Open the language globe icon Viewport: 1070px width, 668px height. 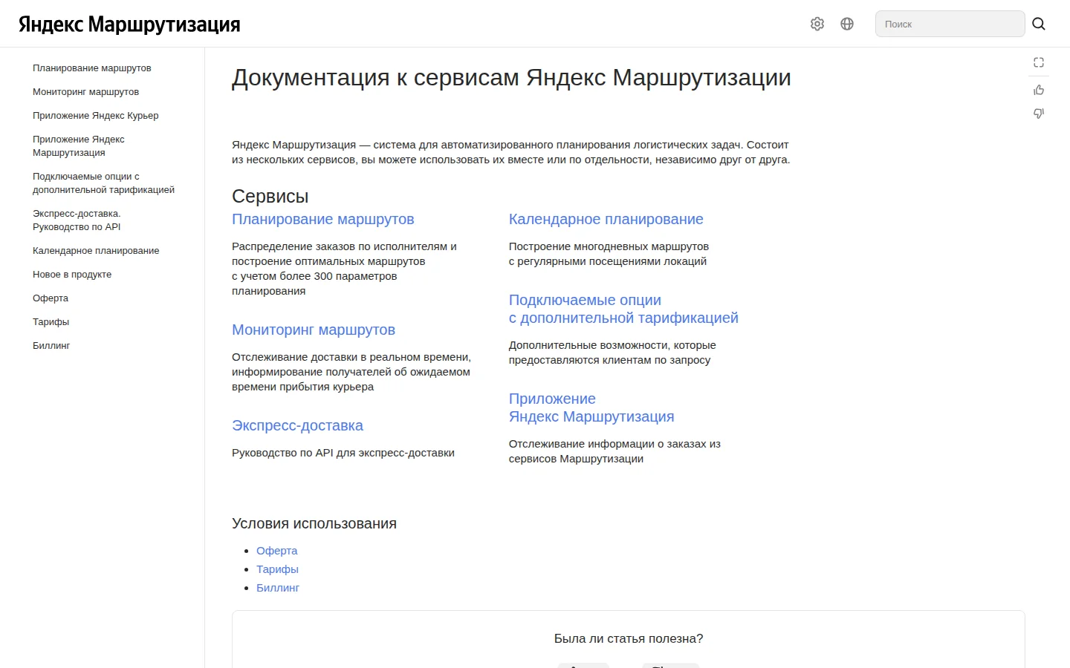click(847, 24)
